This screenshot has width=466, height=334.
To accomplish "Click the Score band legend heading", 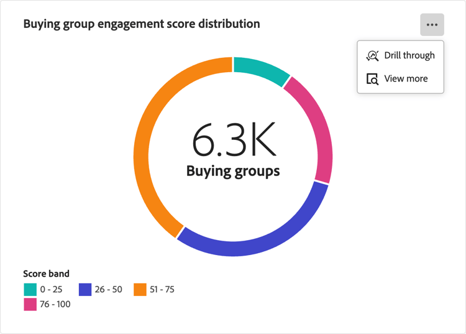I will point(46,274).
